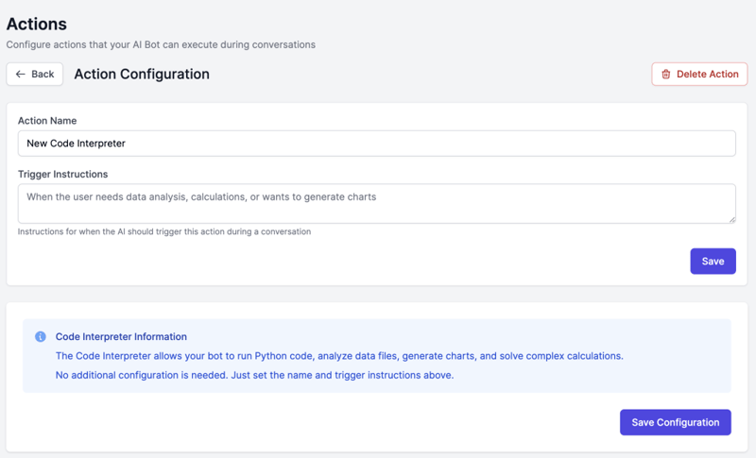This screenshot has height=458, width=756.
Task: Click the Trigger Instructions textarea resize handle
Action: (x=730, y=218)
